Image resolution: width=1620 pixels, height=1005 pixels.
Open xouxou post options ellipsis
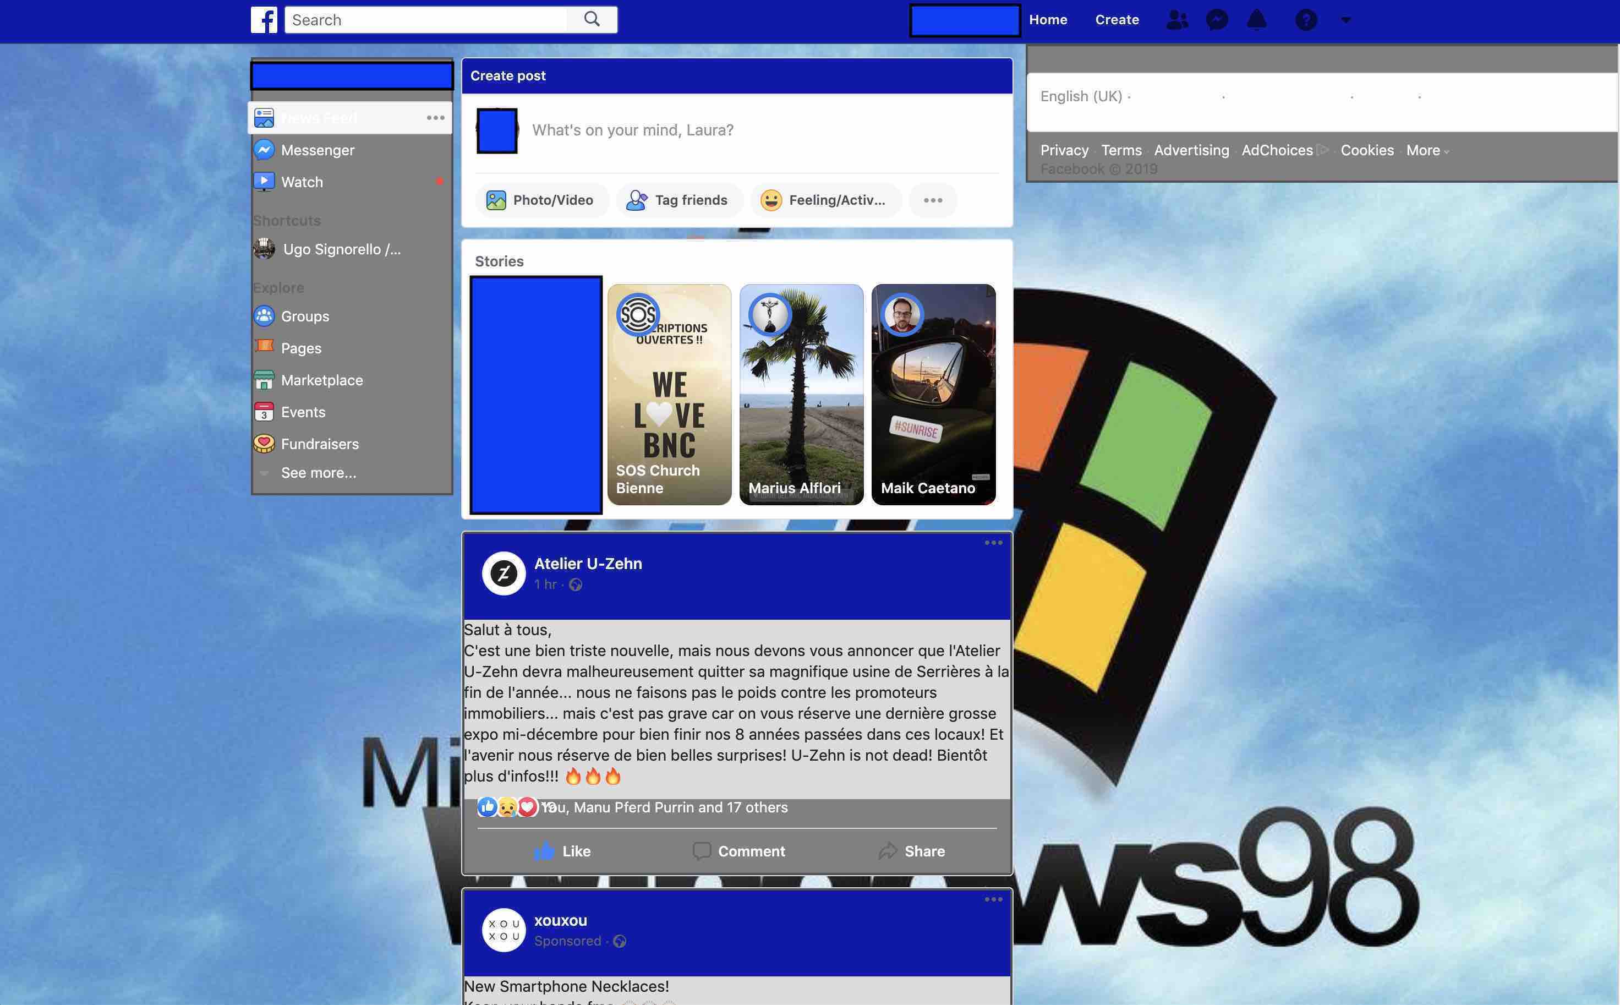[x=993, y=899]
